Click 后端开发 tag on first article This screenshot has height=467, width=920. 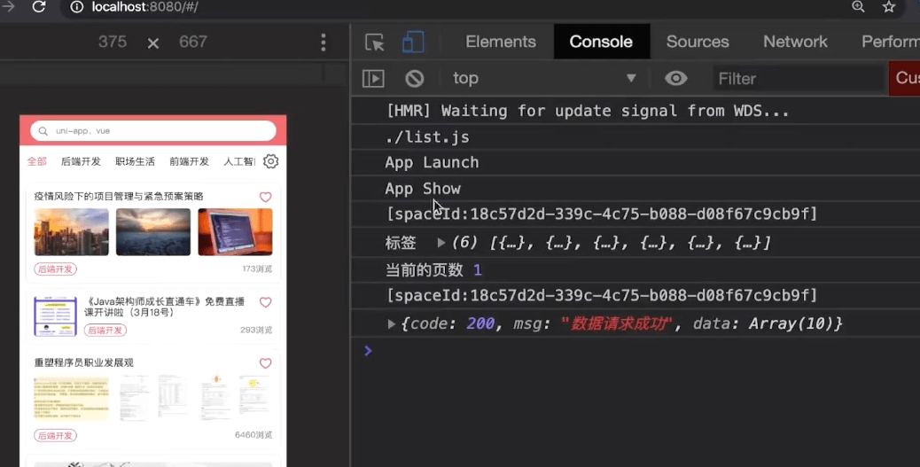55,269
